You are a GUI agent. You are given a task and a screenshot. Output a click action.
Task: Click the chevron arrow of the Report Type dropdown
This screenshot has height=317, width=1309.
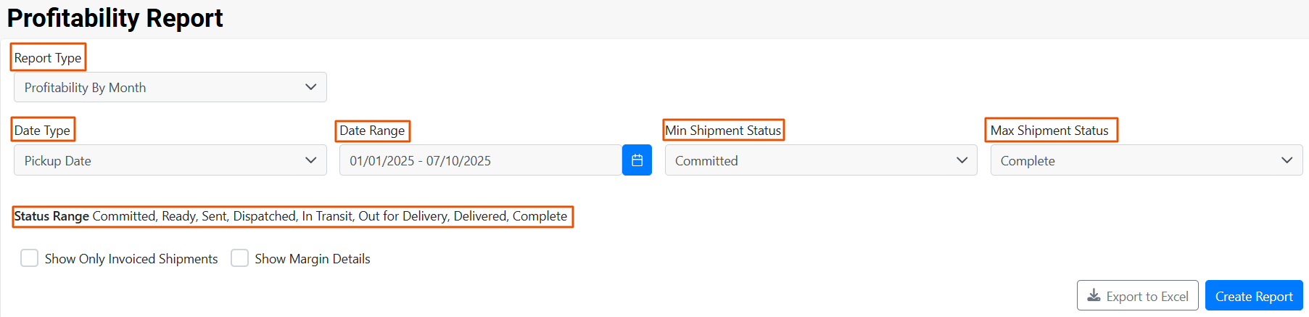click(x=311, y=87)
